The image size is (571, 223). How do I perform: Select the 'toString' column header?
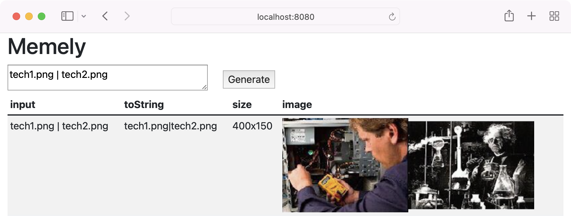[144, 105]
